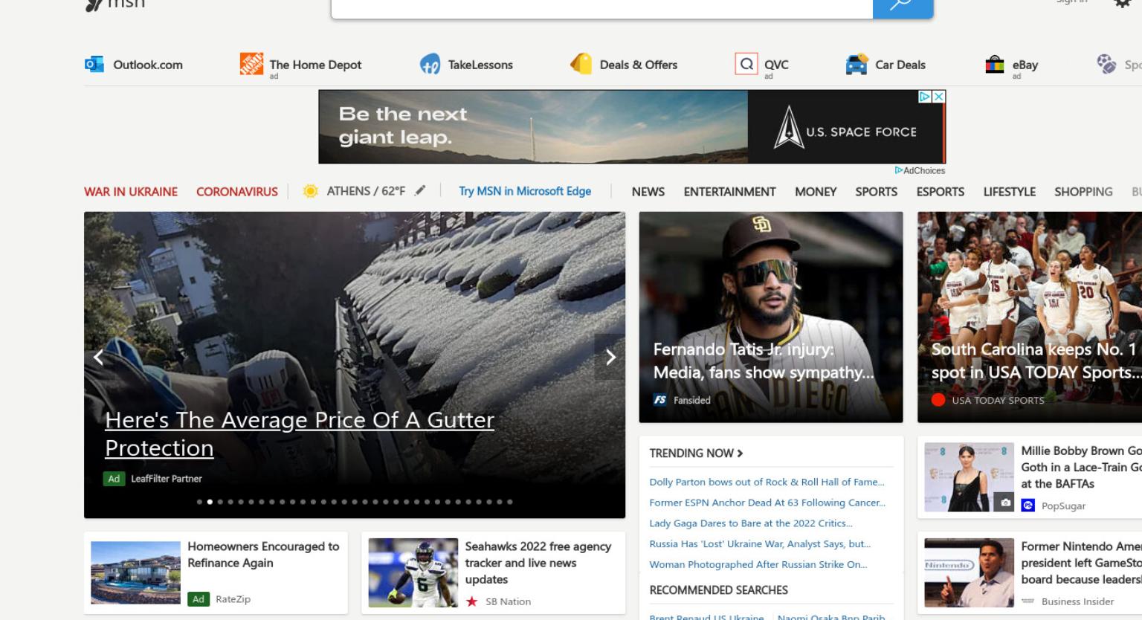Select the NEWS tab

point(648,192)
